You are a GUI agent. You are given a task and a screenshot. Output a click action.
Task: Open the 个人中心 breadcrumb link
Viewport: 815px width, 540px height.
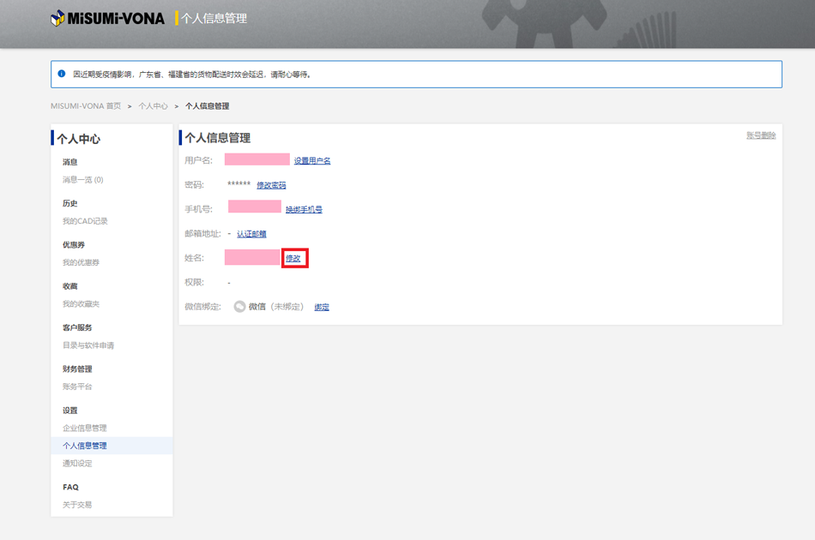click(153, 106)
